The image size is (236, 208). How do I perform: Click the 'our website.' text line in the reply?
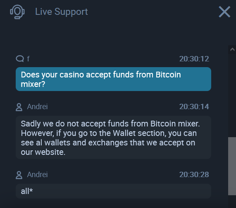click(x=43, y=152)
